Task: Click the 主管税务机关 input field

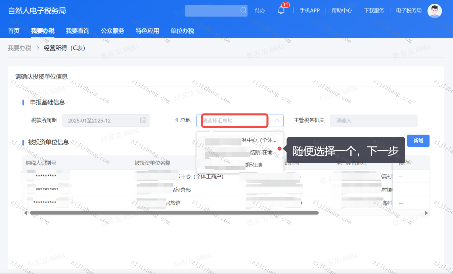Action: point(373,121)
